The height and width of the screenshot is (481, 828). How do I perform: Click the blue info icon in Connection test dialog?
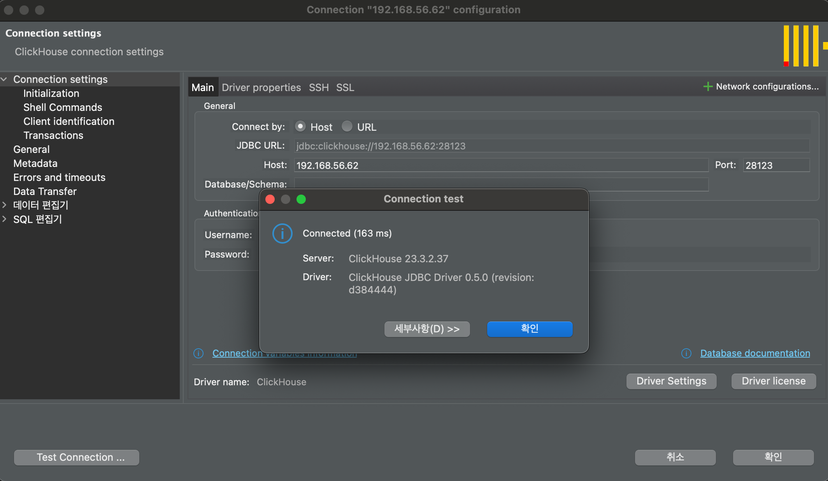coord(282,233)
